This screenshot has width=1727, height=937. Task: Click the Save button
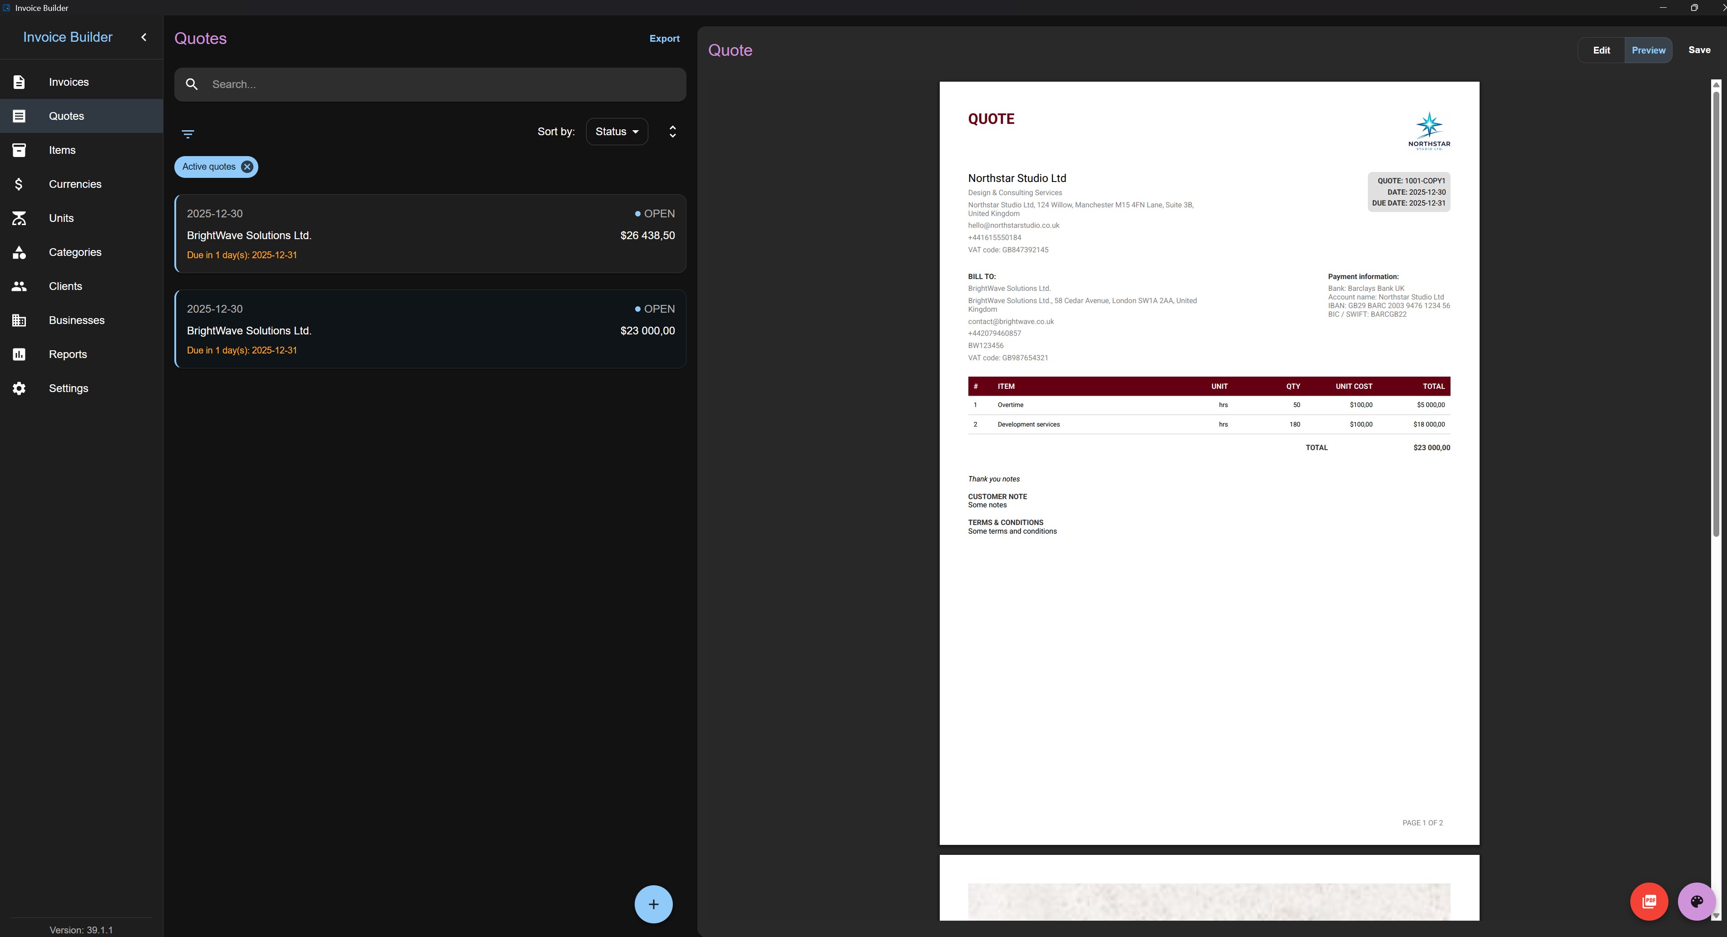pos(1699,50)
